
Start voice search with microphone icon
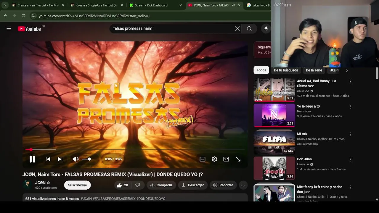pyautogui.click(x=266, y=28)
